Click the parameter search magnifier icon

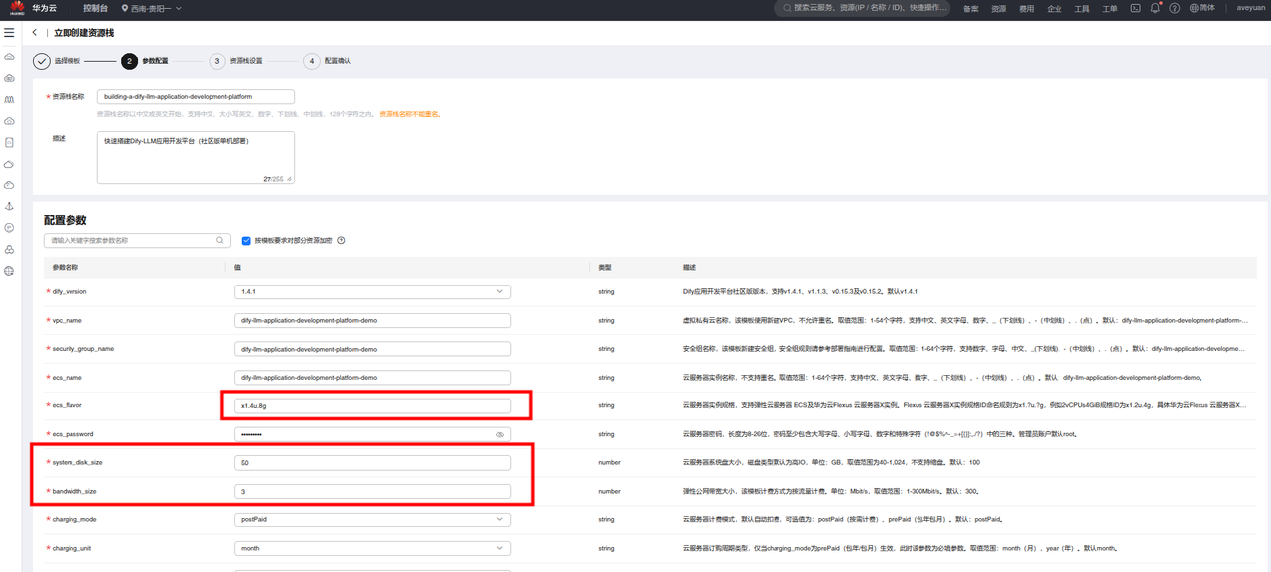(220, 240)
